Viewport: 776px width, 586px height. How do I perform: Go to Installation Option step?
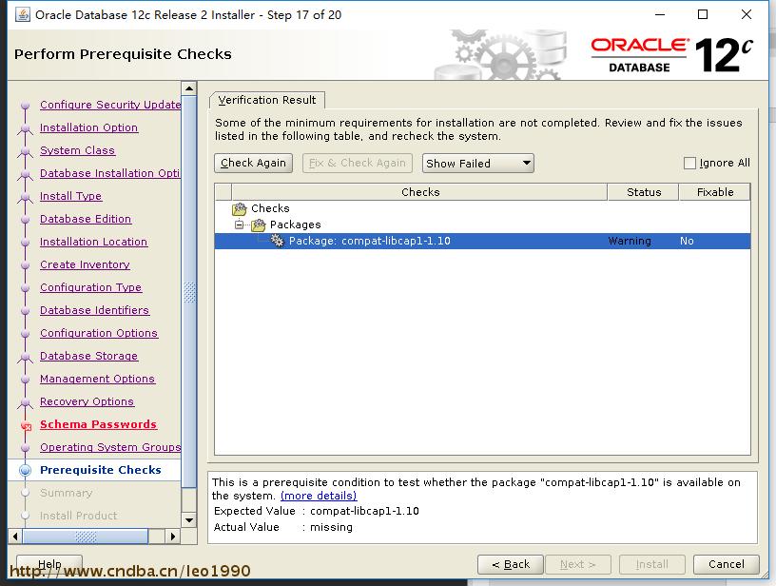coord(89,127)
